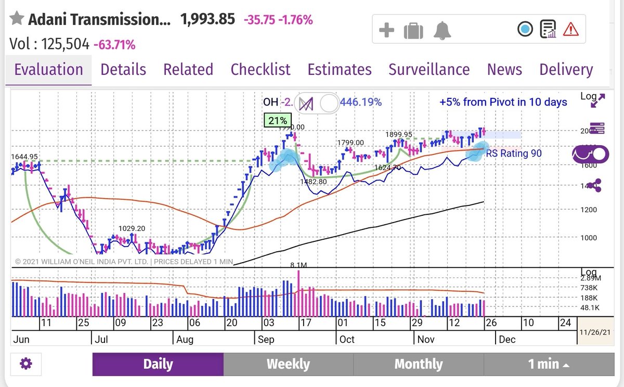Expand the 1 min interval dropdown

(548, 364)
